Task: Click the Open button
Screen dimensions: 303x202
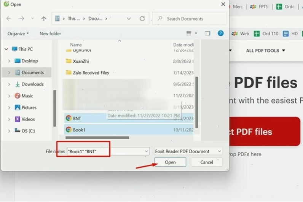Action: [170, 162]
